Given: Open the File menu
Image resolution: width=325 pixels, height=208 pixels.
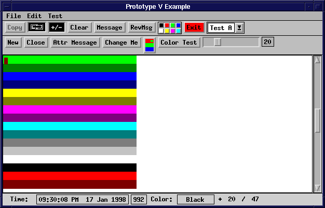Looking at the screenshot, I should (x=13, y=16).
